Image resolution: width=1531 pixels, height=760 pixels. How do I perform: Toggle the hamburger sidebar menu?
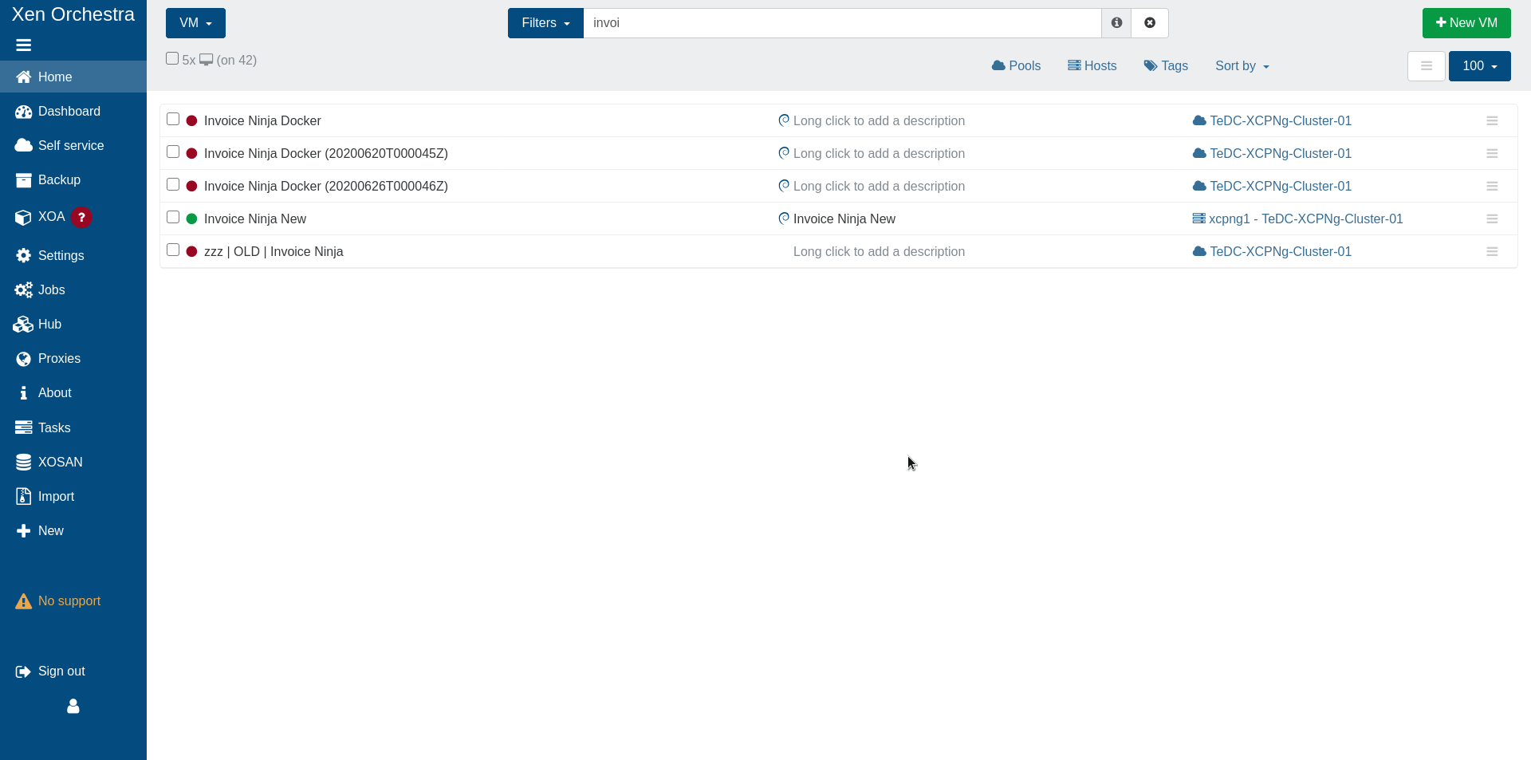point(24,45)
